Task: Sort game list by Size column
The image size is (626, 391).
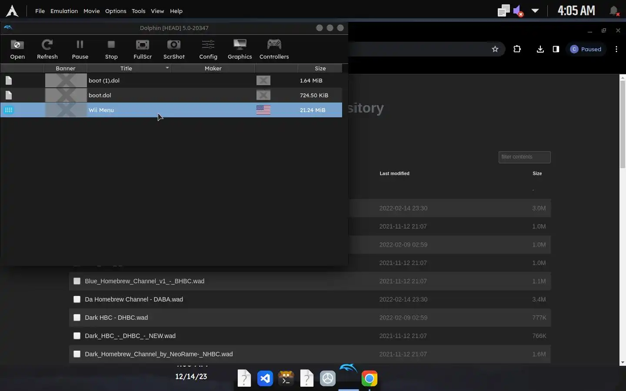Action: (x=320, y=68)
